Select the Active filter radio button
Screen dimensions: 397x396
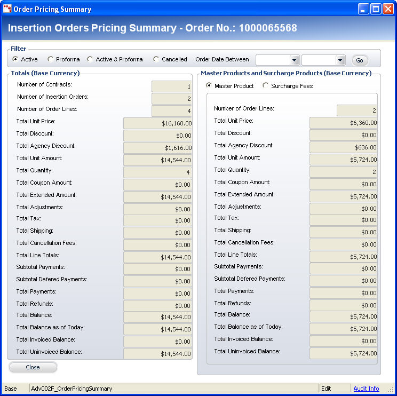coord(15,59)
